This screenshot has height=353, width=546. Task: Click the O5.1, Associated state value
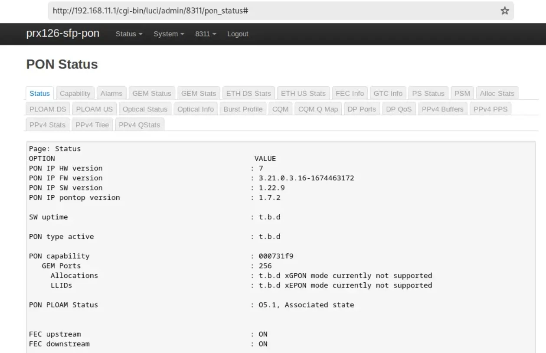[x=306, y=305]
